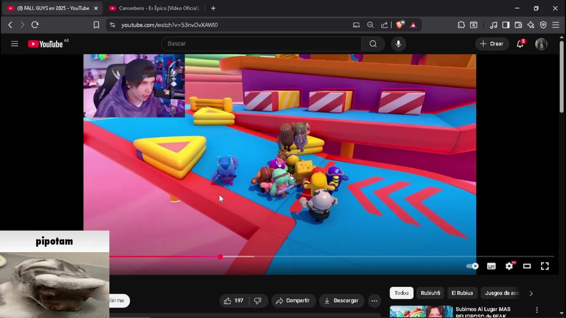Toggle video autoplay switch
The height and width of the screenshot is (318, 566).
coord(473,266)
